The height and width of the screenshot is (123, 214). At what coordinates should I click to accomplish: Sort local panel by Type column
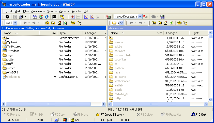click(70, 33)
